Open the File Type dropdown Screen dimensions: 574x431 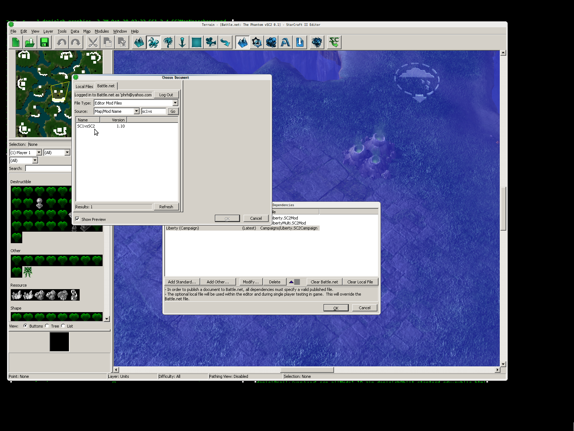coord(175,103)
